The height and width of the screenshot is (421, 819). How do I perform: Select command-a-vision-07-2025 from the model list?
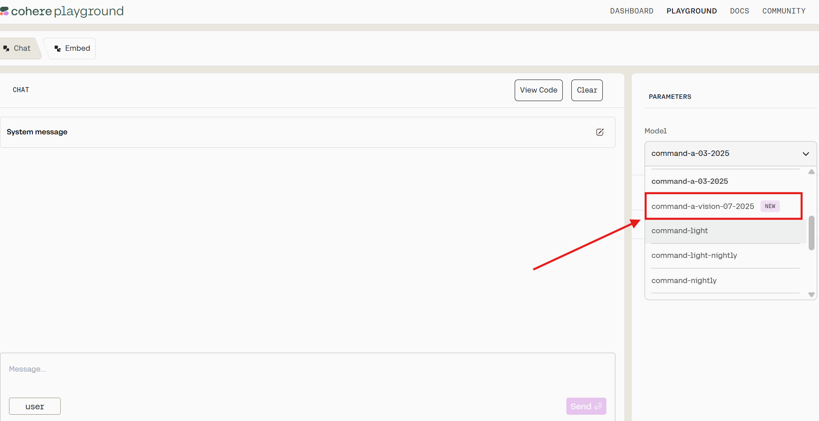pos(703,206)
